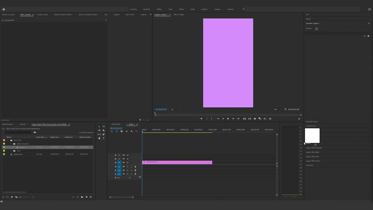Toggle linked selection in timeline
373x210 pixels.
pos(122,131)
